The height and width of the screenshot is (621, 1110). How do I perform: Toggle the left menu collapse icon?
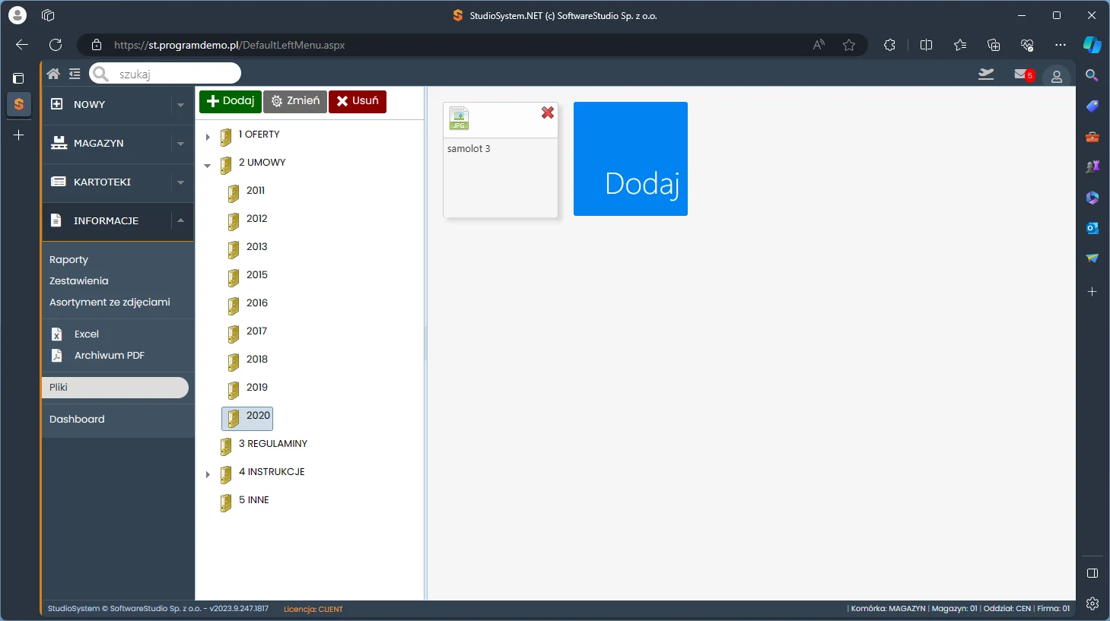(x=75, y=74)
